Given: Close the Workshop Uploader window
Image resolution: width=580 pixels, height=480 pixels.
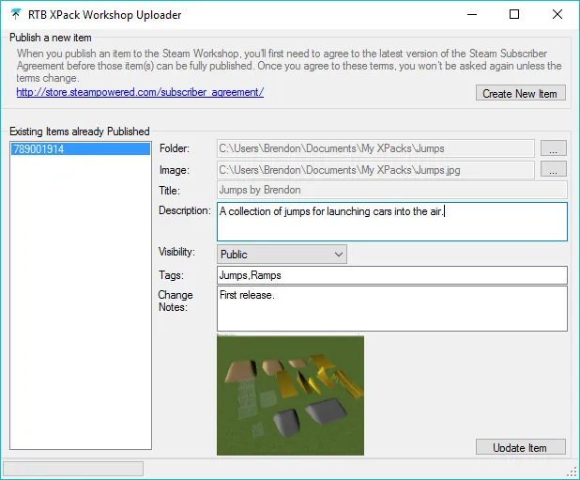Looking at the screenshot, I should click(557, 15).
